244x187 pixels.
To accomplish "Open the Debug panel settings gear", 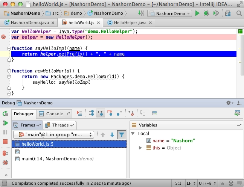I will (x=229, y=103).
